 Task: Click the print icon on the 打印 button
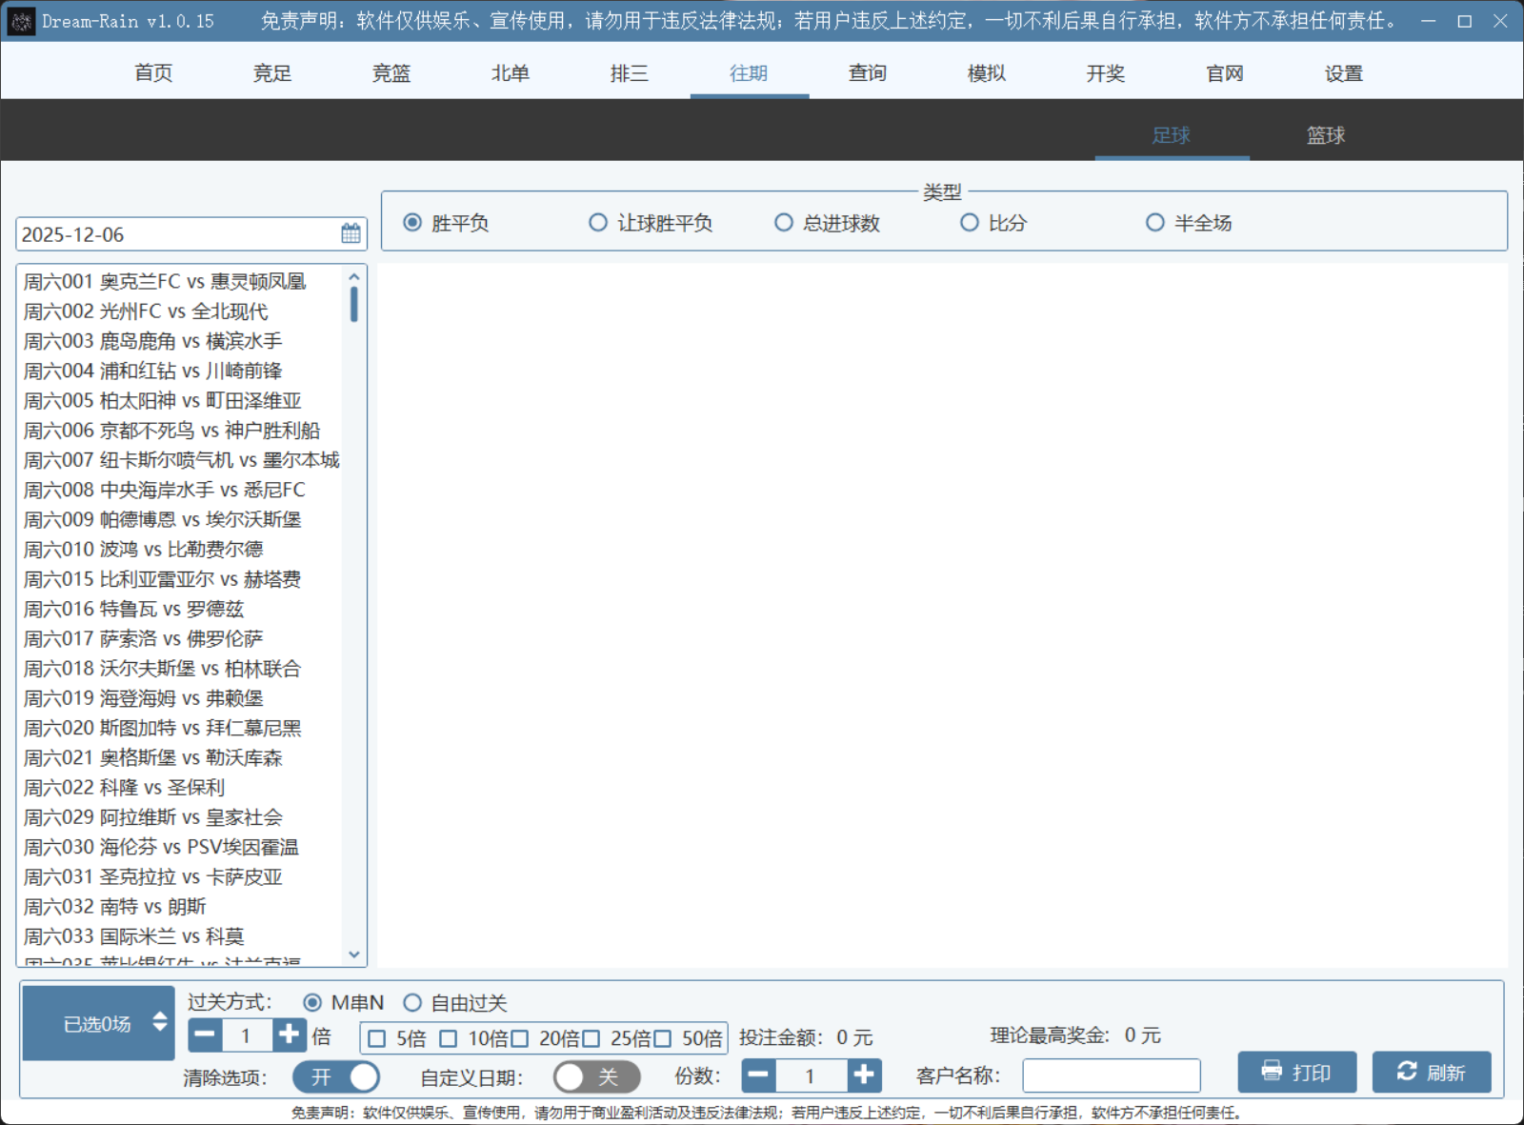[x=1270, y=1071]
